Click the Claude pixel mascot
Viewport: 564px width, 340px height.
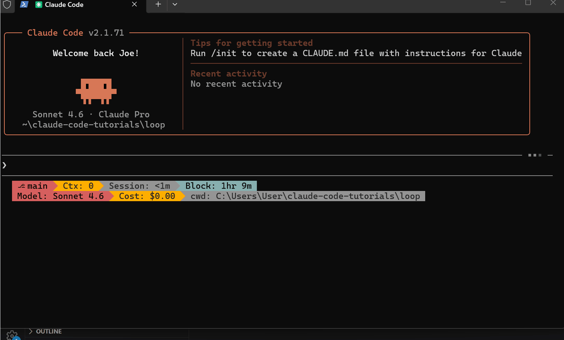click(x=96, y=91)
